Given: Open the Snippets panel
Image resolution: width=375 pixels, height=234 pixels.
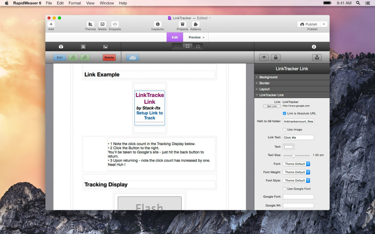Looking at the screenshot, I should (115, 24).
